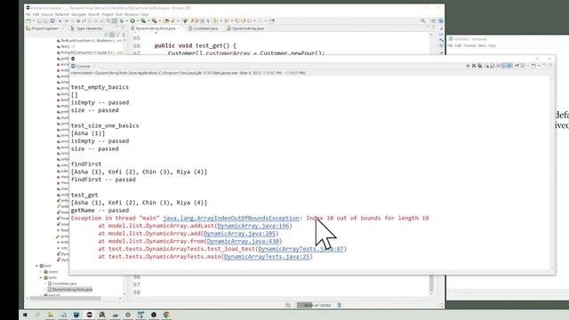Click the 'findFirst -- passed' console line
Viewport: 569px width, 320px height.
[x=103, y=180]
